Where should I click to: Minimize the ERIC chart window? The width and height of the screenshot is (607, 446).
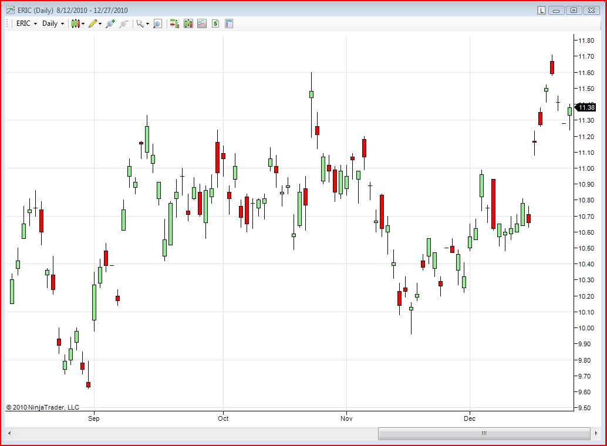click(x=556, y=11)
